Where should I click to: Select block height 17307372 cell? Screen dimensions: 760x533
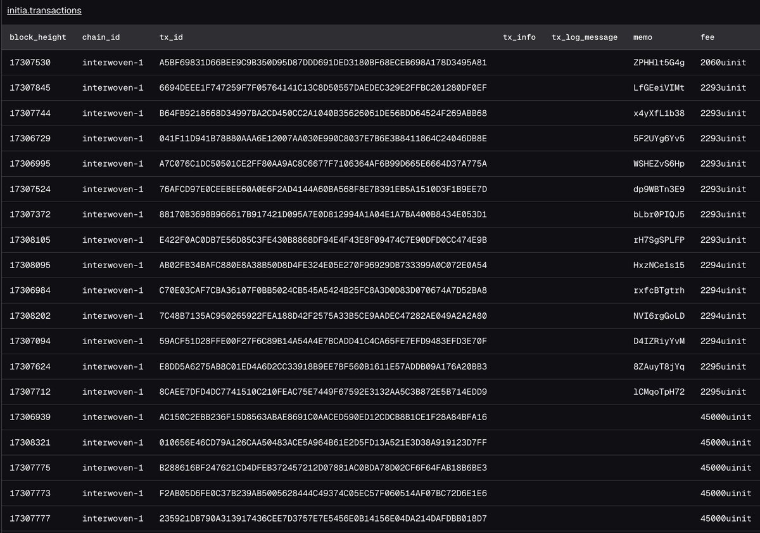click(30, 215)
